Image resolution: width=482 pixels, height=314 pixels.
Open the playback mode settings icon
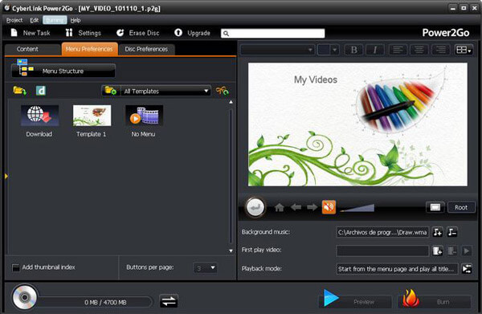(467, 269)
